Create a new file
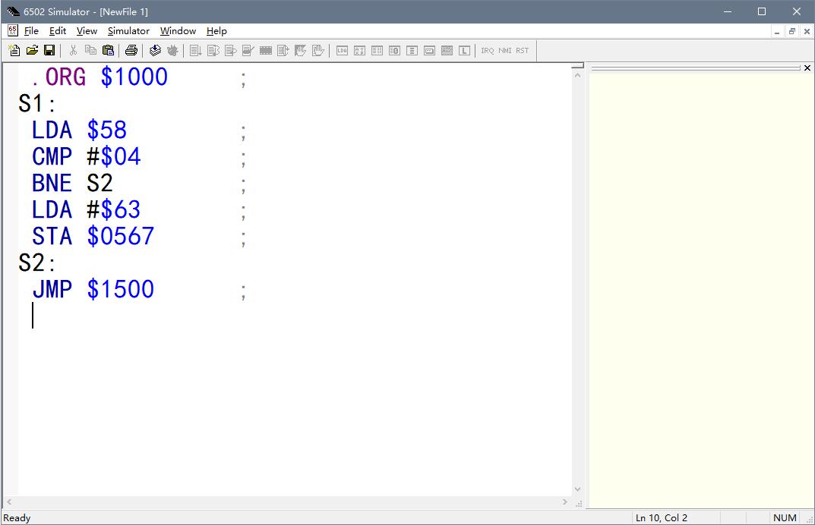This screenshot has width=815, height=525. (13, 50)
